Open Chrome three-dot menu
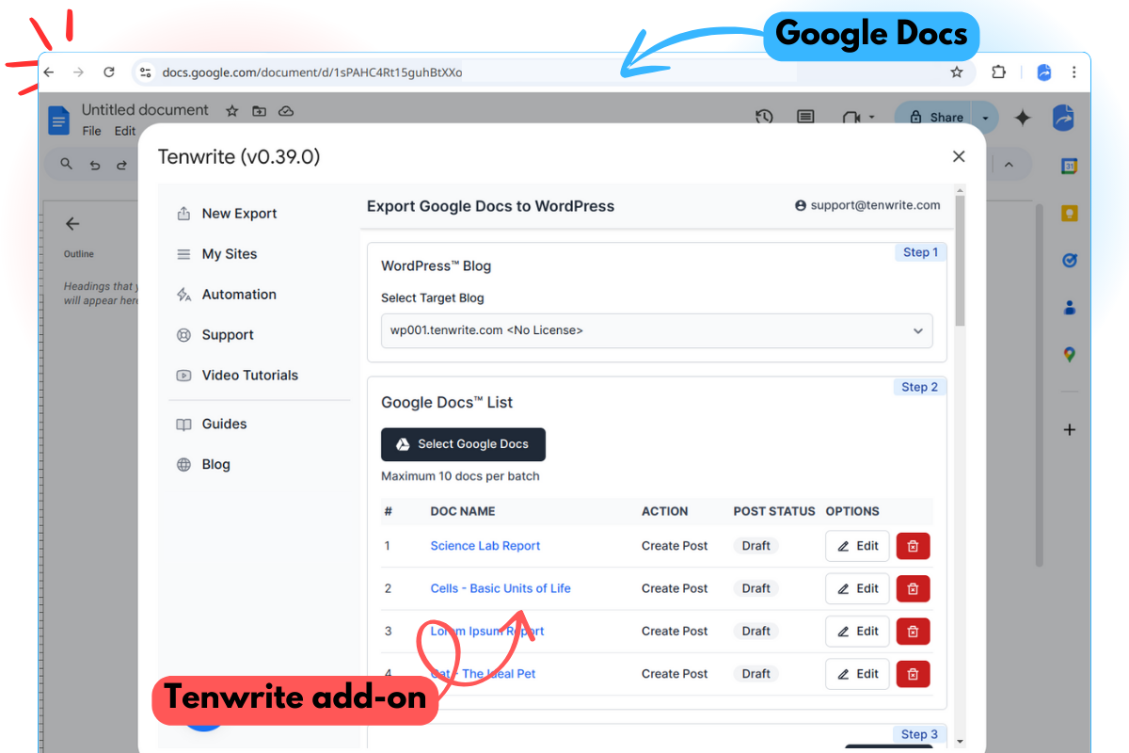 [x=1073, y=72]
